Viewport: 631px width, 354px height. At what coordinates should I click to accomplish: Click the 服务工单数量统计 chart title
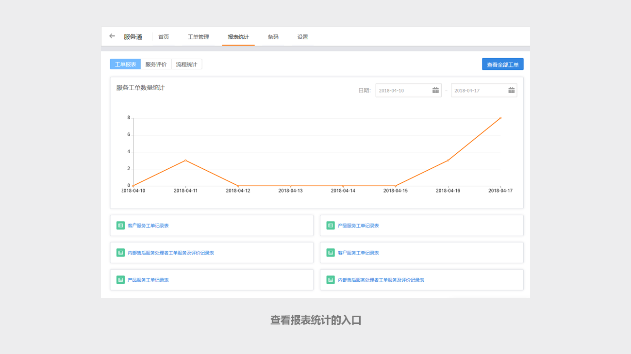(x=141, y=88)
